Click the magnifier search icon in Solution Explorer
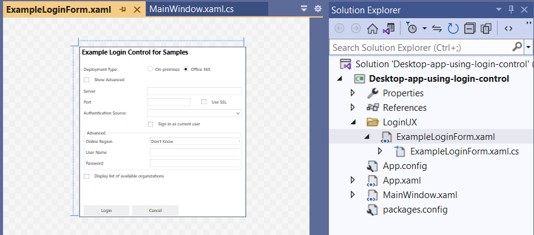This screenshot has height=235, width=534. (517, 47)
